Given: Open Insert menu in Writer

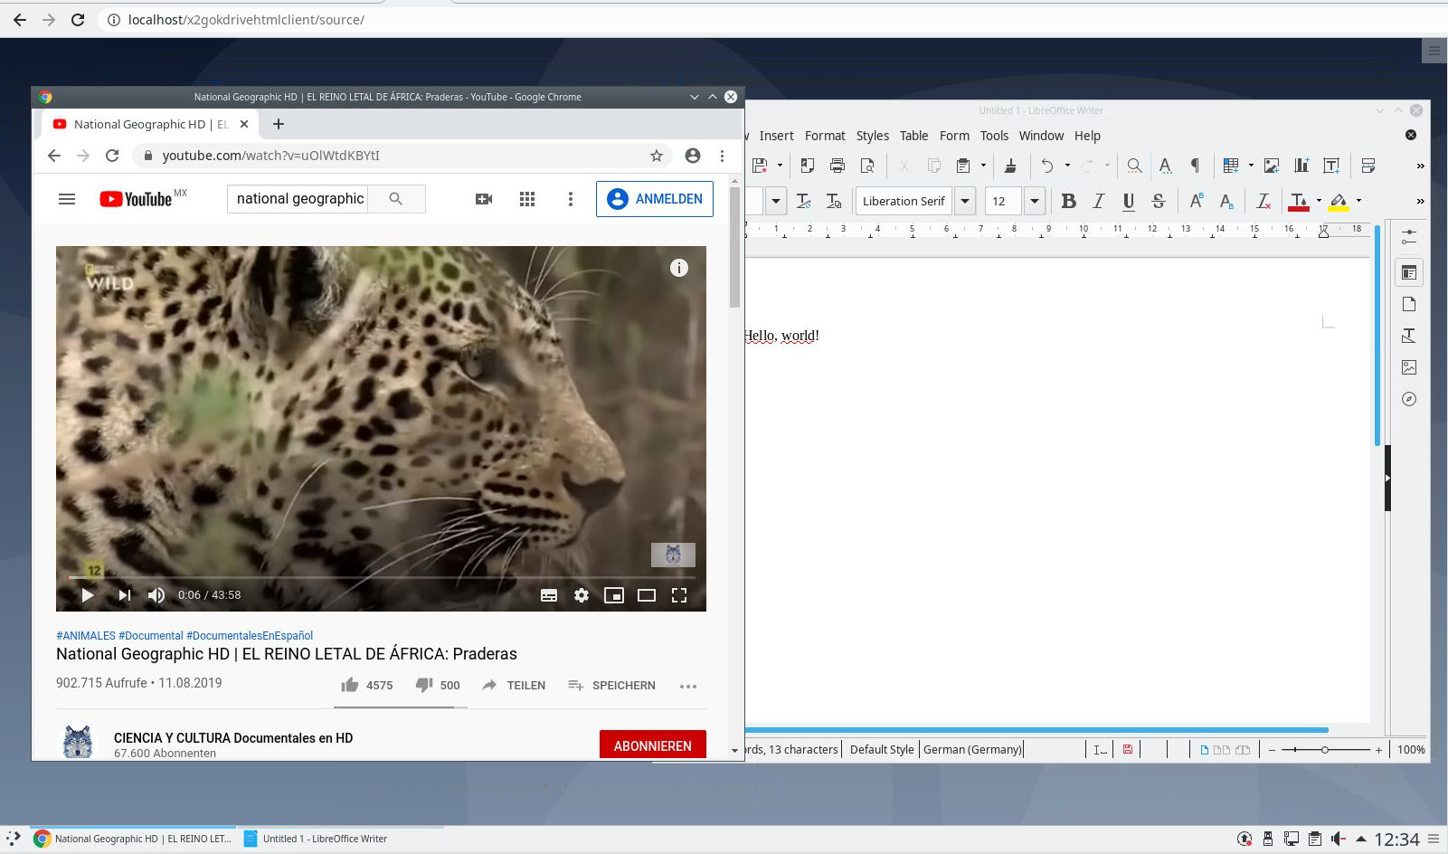Looking at the screenshot, I should point(776,136).
